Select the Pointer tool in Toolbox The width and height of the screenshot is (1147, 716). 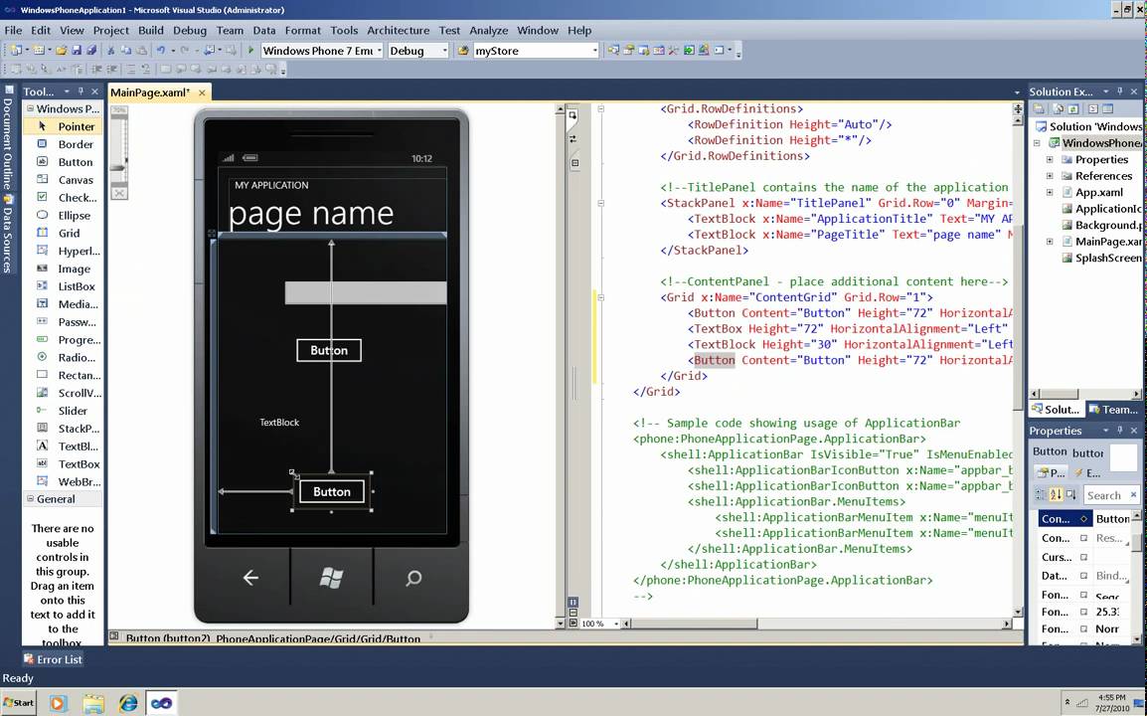[x=64, y=126]
